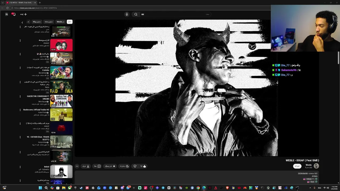Click the voice search microphone icon
Screen dimensions: 340x191
pos(127,14)
